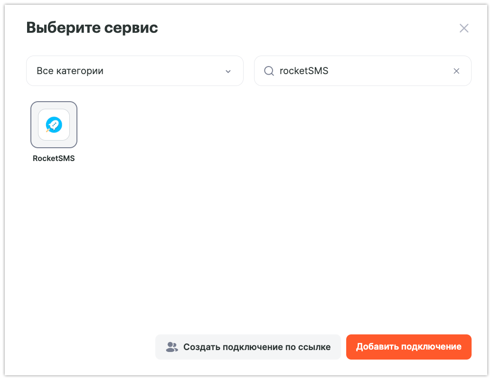Focus the search field containing rocketSMS
The width and height of the screenshot is (492, 380).
(361, 71)
